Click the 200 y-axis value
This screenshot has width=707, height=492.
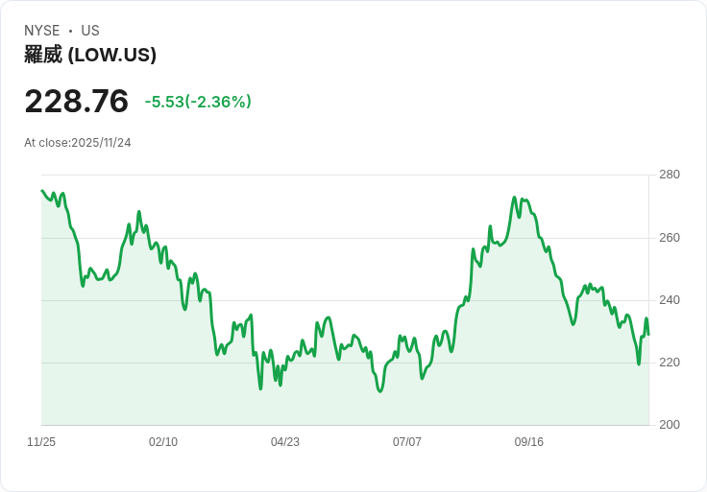pyautogui.click(x=670, y=425)
